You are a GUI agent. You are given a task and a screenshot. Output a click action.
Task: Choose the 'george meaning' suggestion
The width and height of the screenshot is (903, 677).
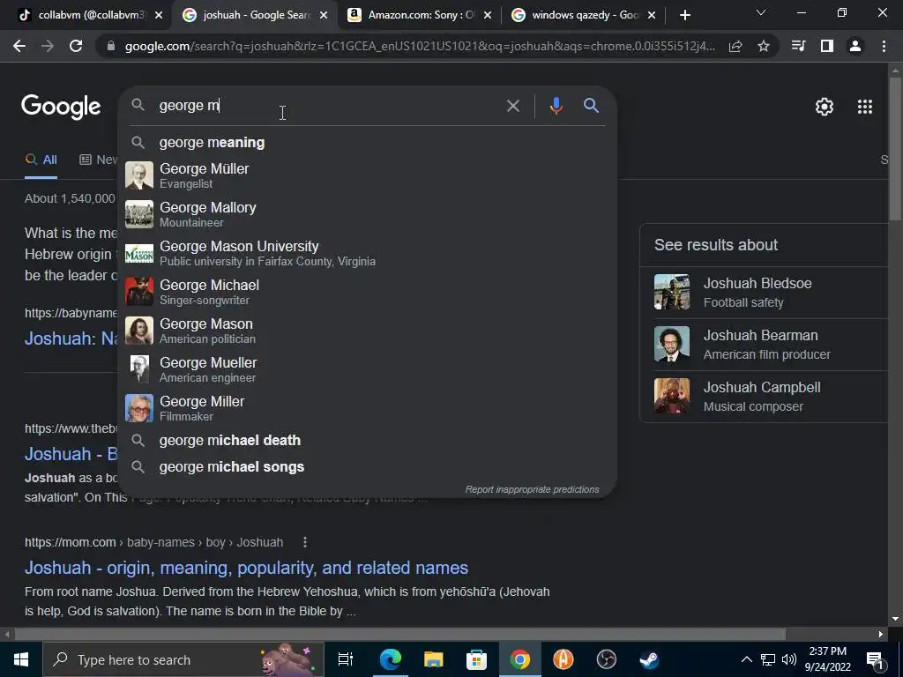tap(368, 142)
